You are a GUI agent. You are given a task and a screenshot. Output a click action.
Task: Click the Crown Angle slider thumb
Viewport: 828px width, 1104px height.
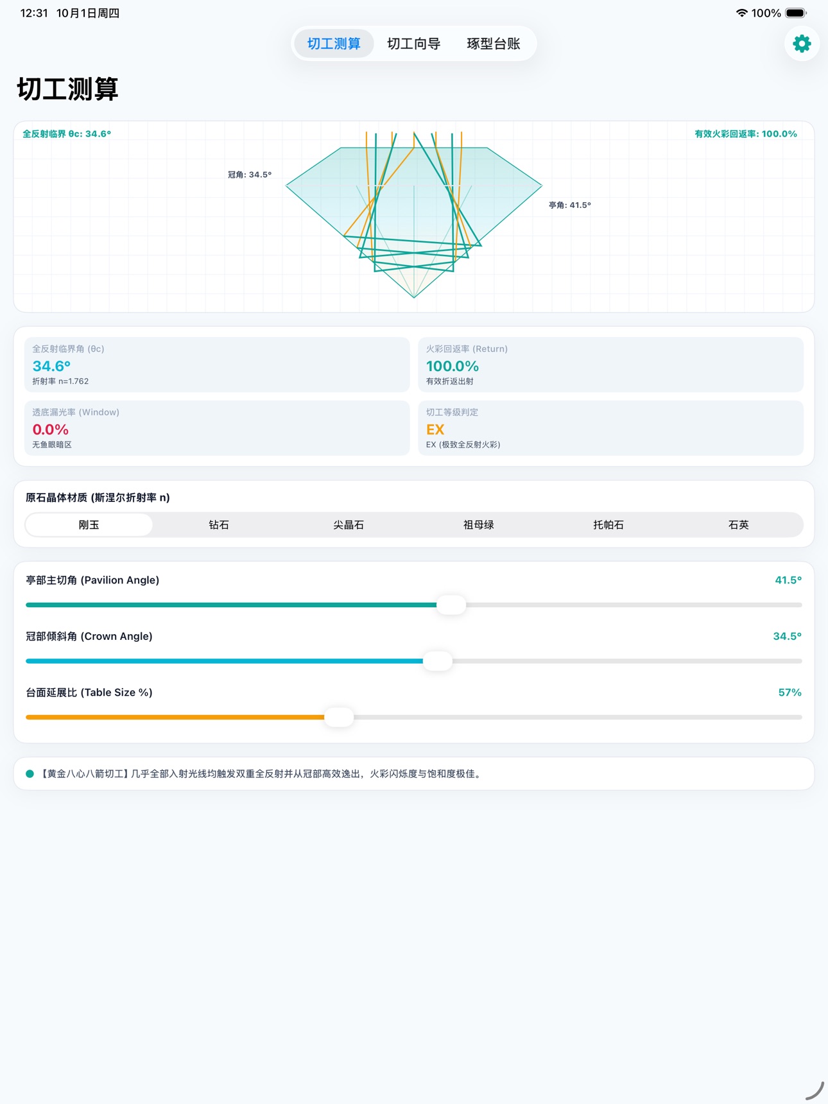[x=438, y=660]
